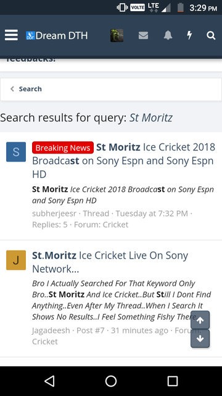Open blue S user avatar
Screen dimensions: 222x396
[x=16, y=152]
